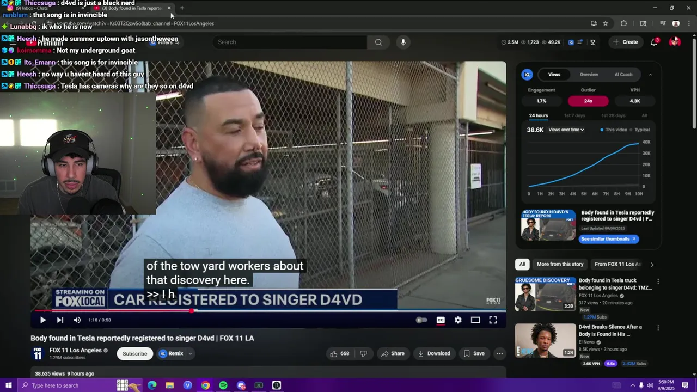Open 'D4vd Breaks Silence' video title

point(610,330)
